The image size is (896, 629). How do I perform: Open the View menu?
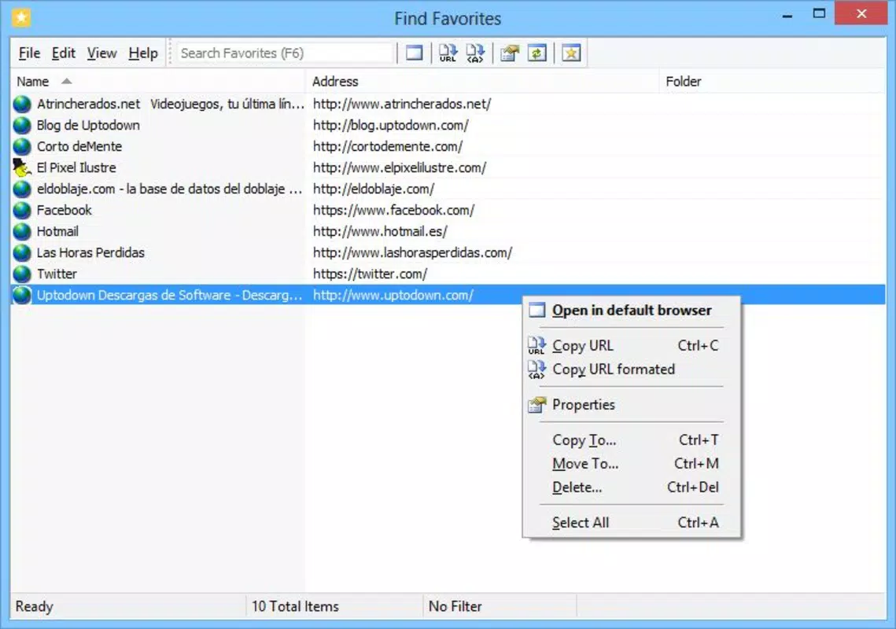click(101, 53)
